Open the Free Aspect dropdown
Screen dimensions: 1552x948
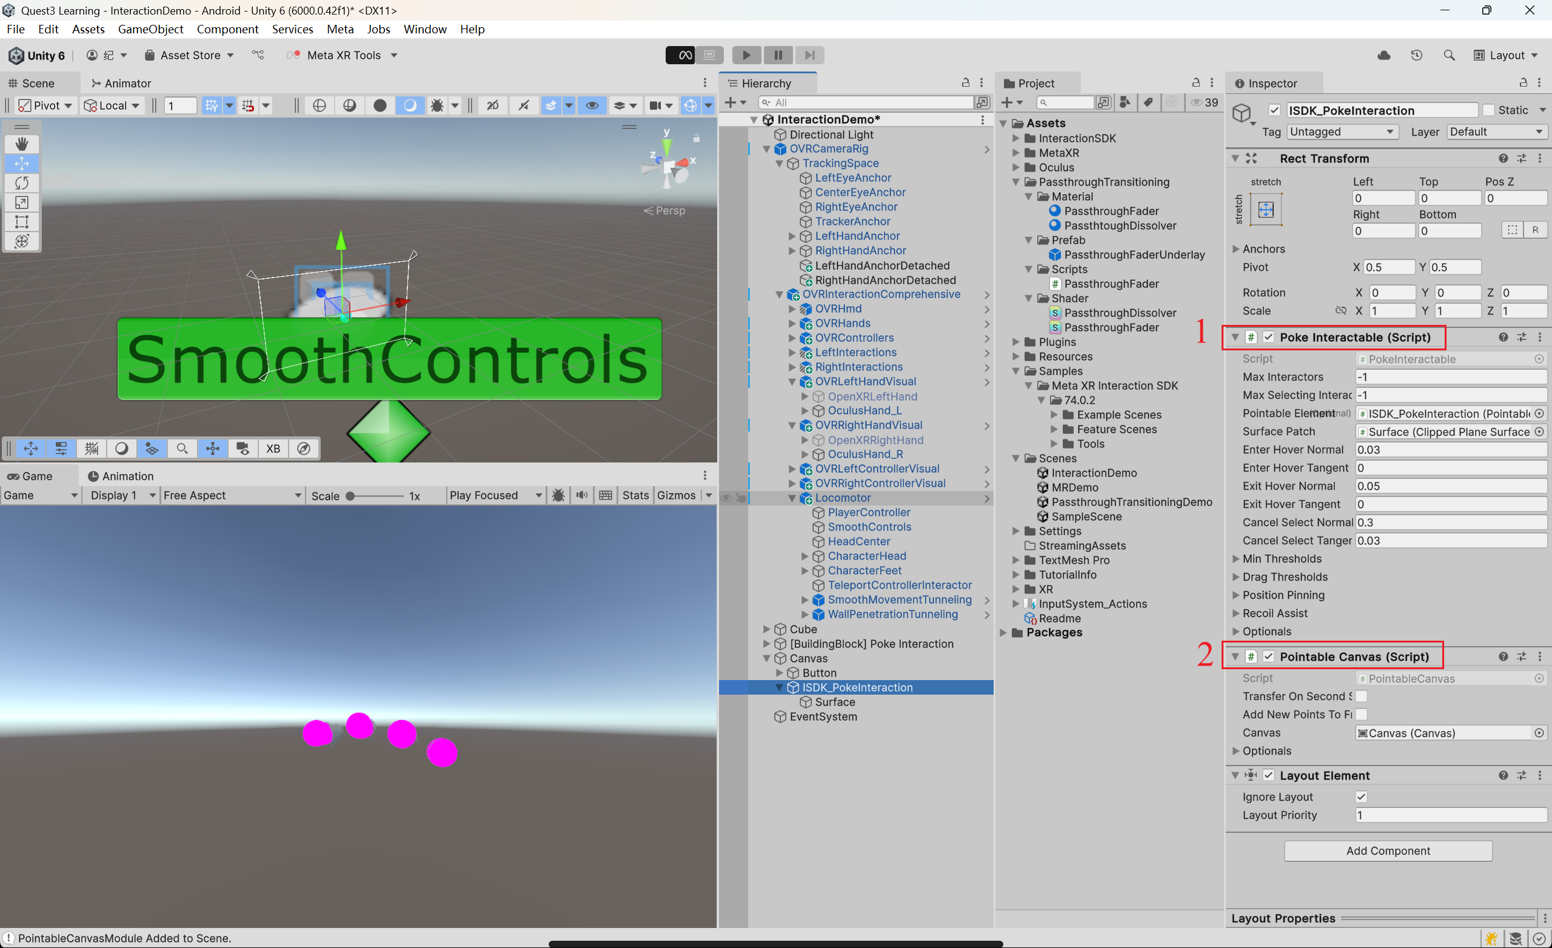[232, 496]
